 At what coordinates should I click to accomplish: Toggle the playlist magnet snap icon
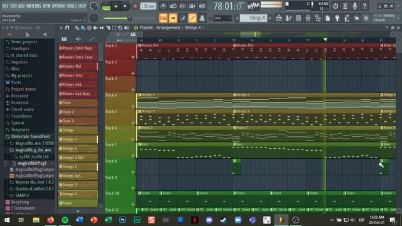(x=67, y=28)
